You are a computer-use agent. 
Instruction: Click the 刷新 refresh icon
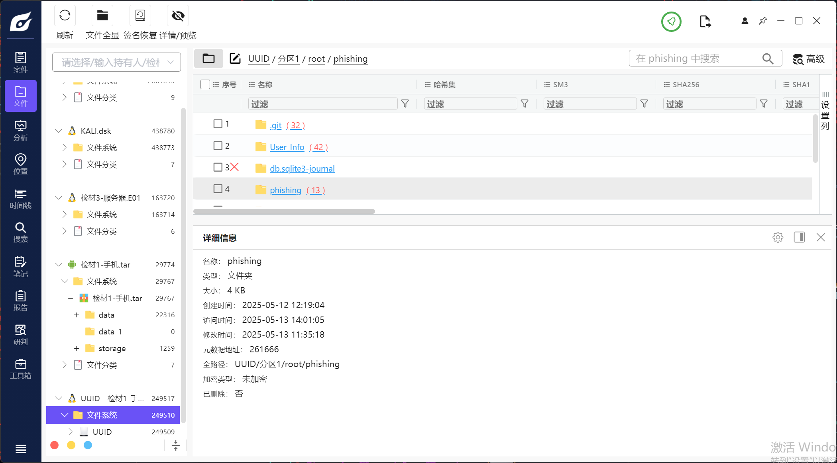65,16
